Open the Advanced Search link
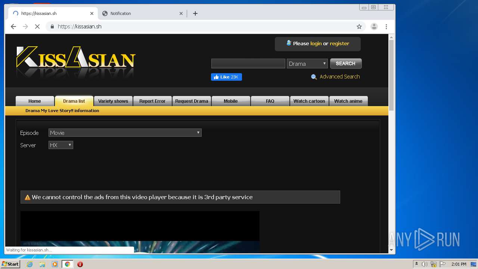This screenshot has height=269, width=478. 340,77
